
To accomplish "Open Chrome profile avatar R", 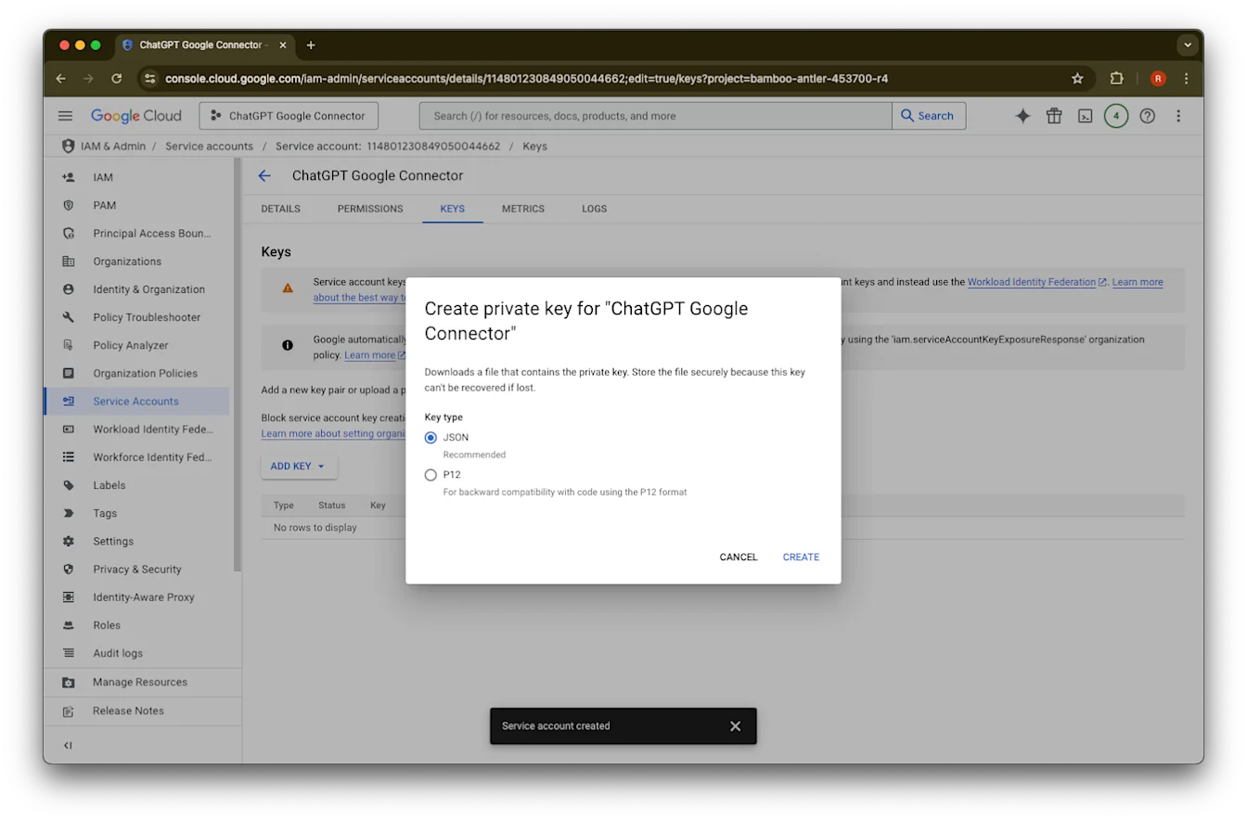I will pyautogui.click(x=1158, y=79).
